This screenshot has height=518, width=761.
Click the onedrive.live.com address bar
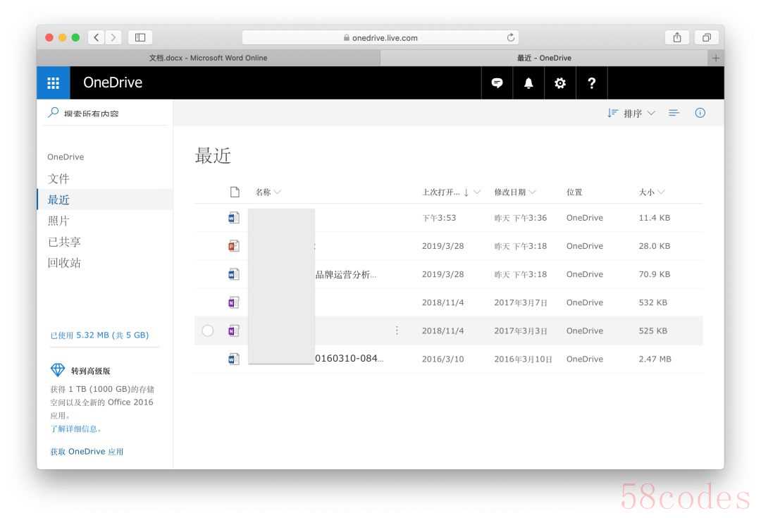(x=380, y=37)
